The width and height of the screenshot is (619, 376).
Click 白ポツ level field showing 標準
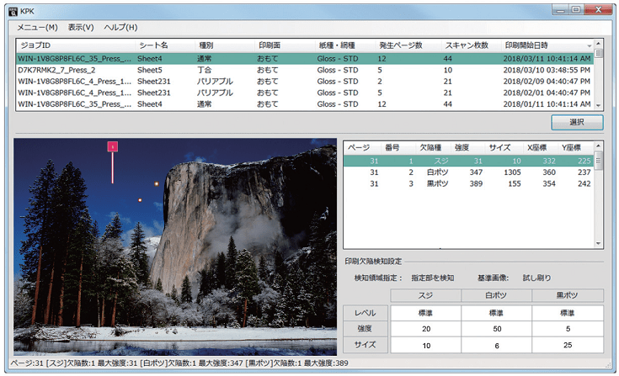pos(496,313)
